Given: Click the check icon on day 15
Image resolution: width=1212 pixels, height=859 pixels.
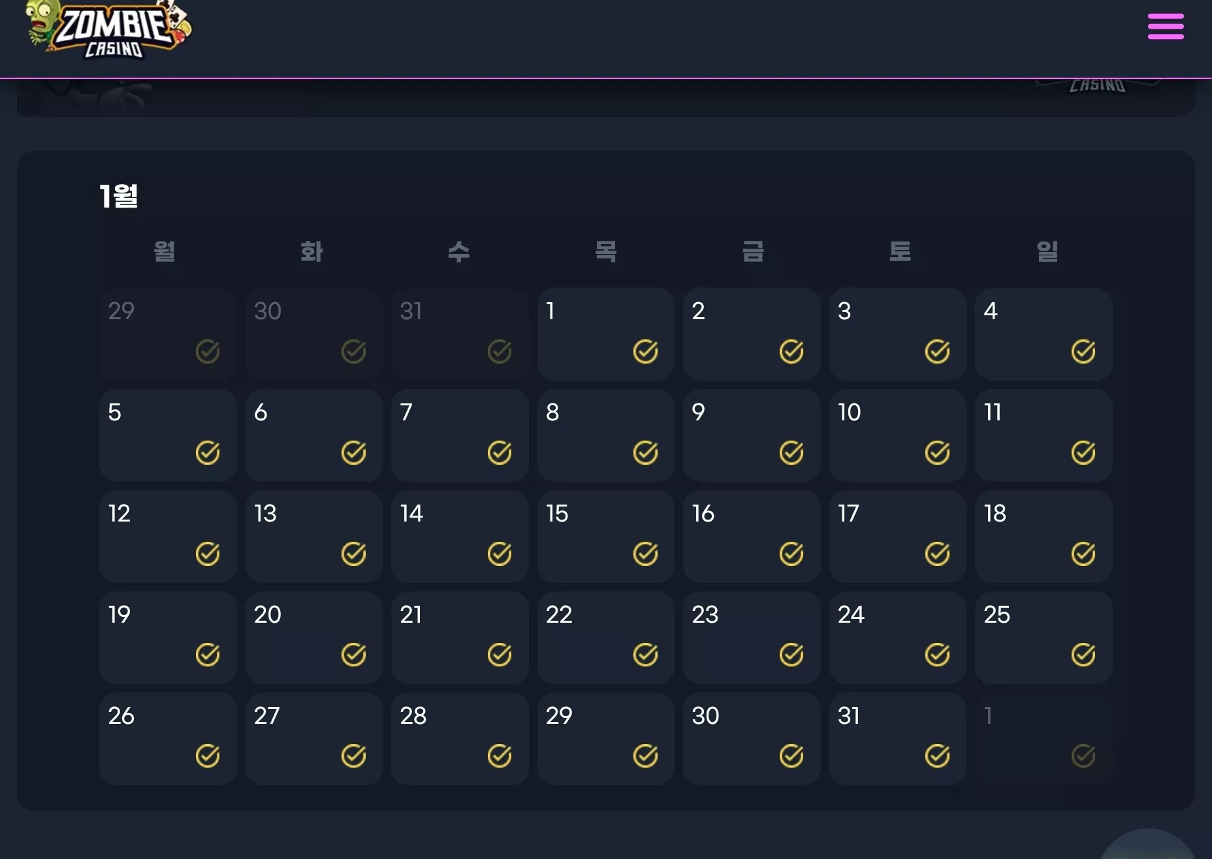Looking at the screenshot, I should click(645, 554).
